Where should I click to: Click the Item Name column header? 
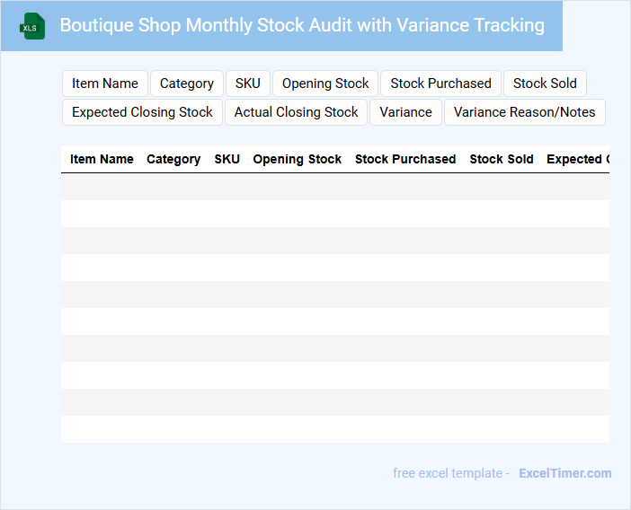(x=102, y=159)
